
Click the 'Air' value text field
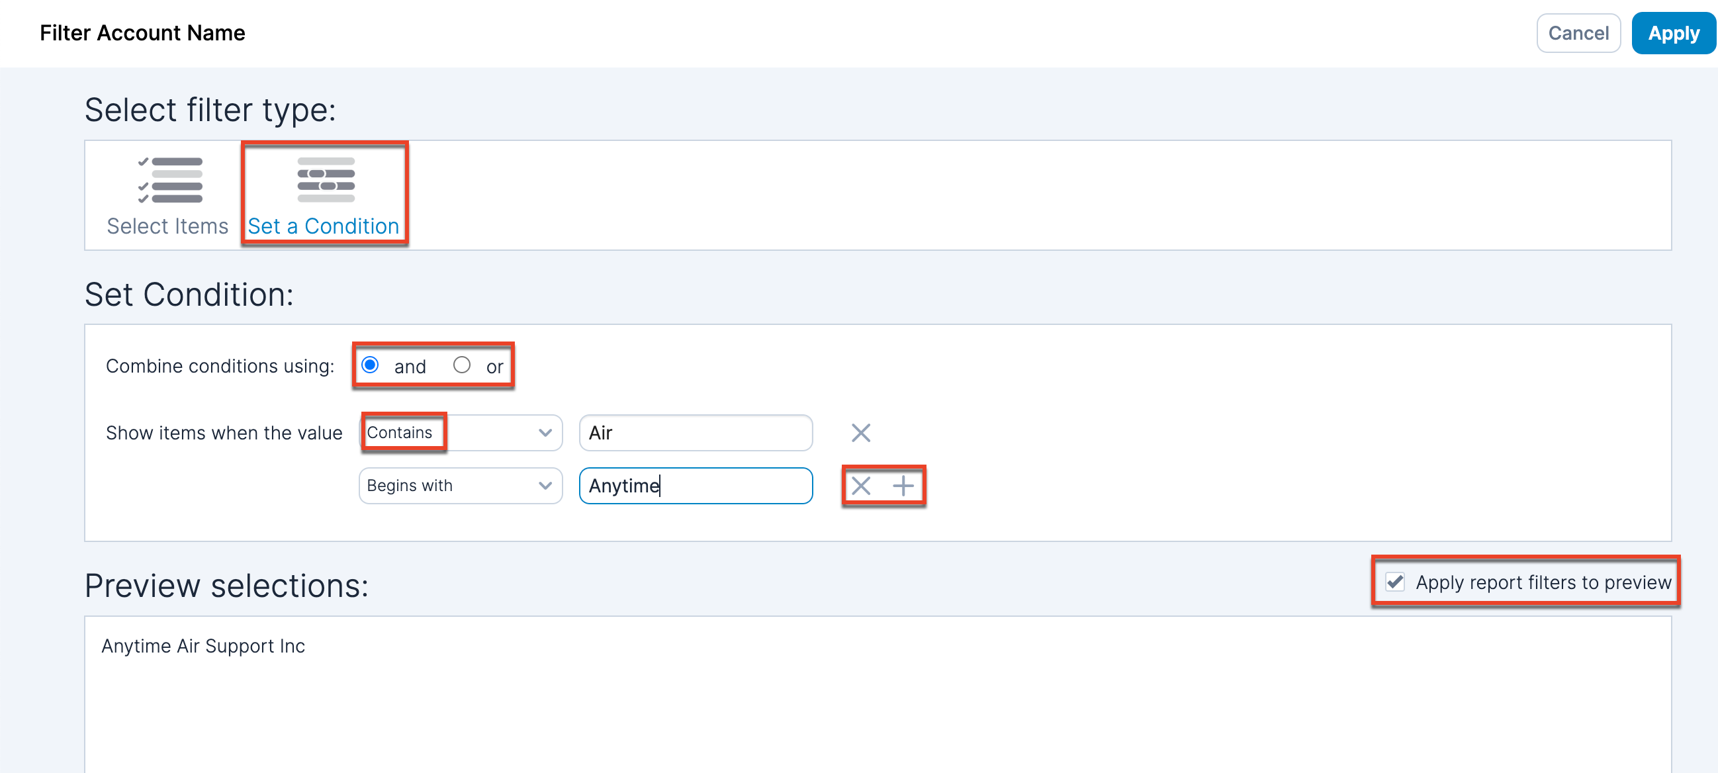pyautogui.click(x=695, y=433)
